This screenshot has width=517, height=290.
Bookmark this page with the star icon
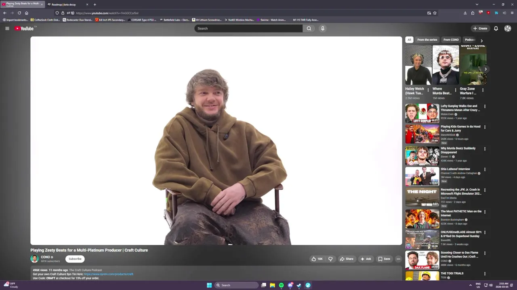click(x=435, y=13)
